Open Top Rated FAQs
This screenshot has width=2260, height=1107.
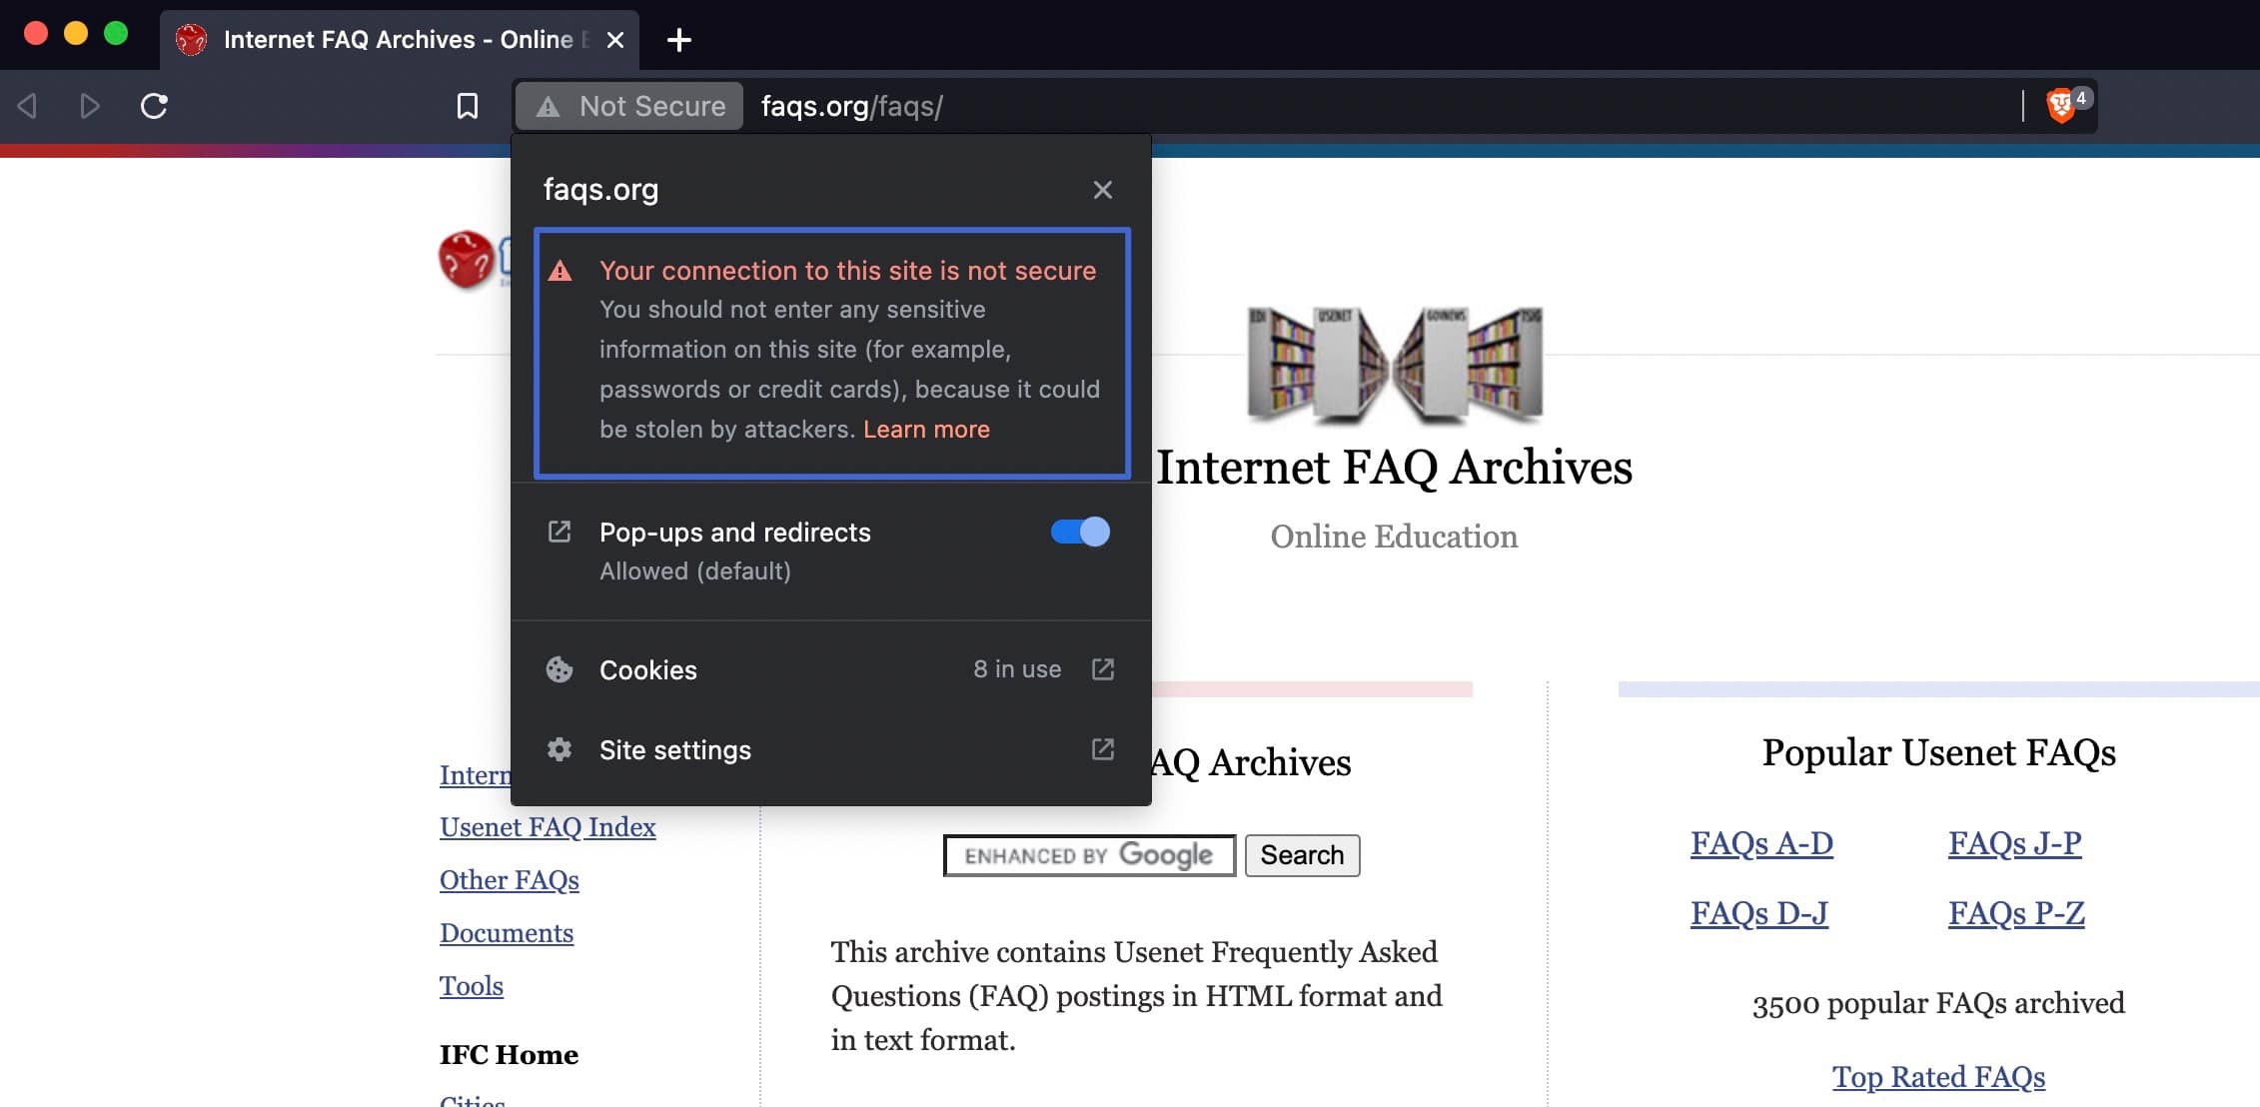click(1939, 1077)
